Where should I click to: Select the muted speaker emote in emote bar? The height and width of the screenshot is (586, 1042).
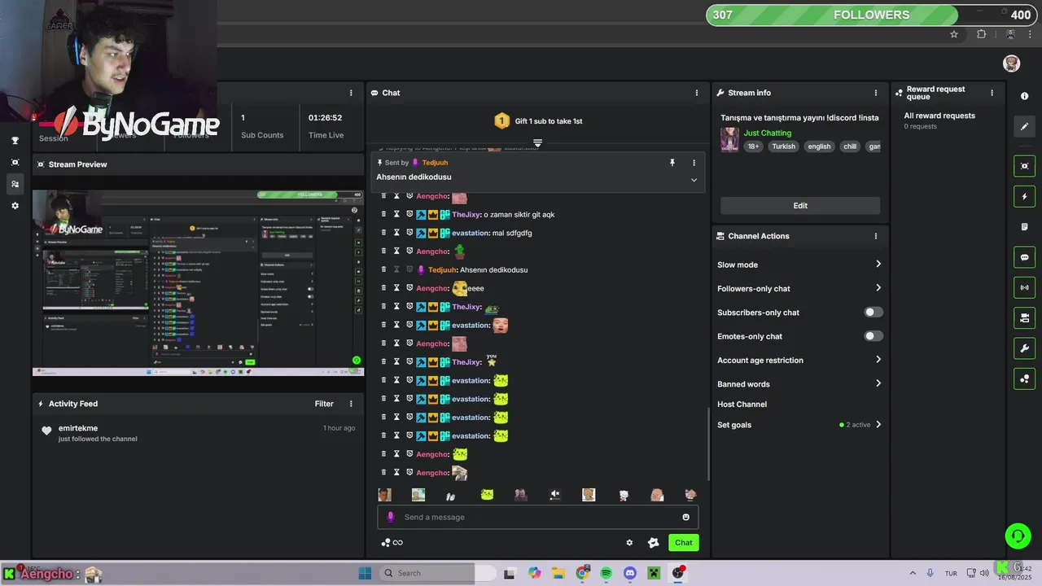pos(554,495)
